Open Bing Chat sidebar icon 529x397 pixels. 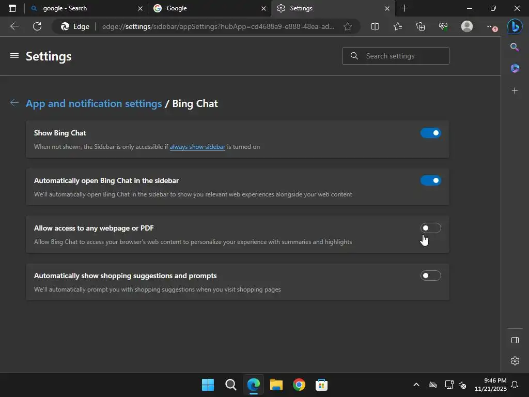pyautogui.click(x=515, y=26)
